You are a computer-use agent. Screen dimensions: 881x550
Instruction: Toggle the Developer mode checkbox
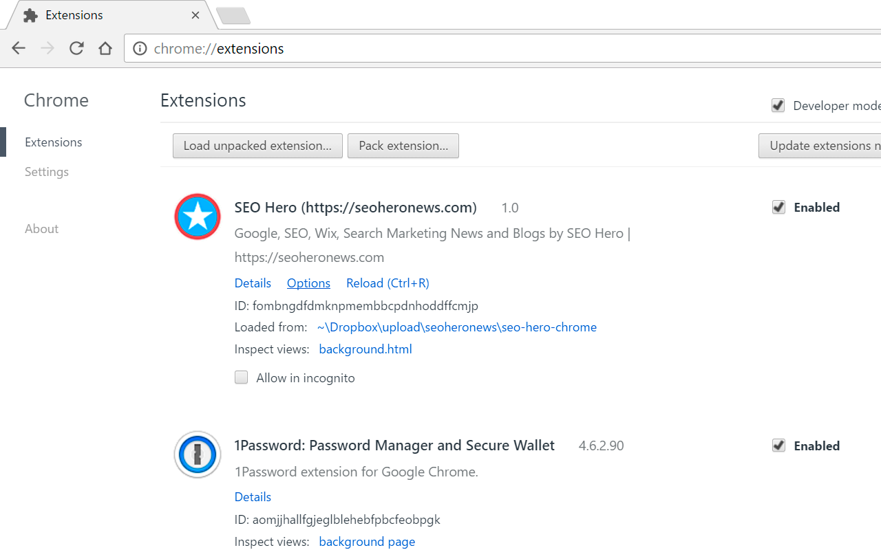[x=778, y=105]
